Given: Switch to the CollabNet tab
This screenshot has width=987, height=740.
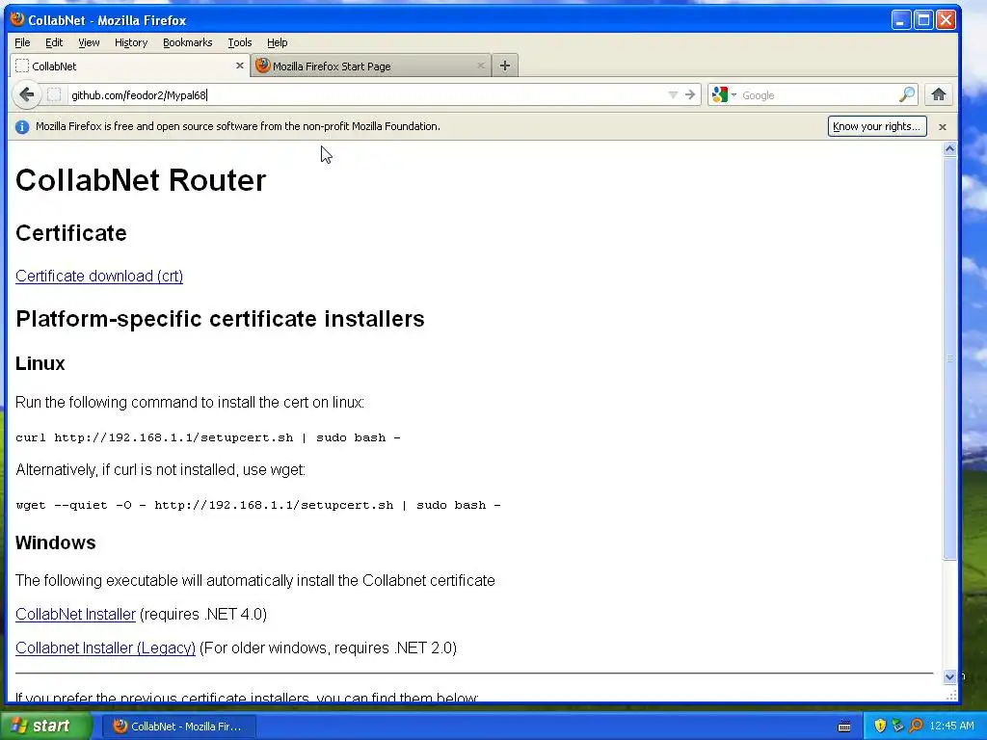Looking at the screenshot, I should tap(130, 66).
